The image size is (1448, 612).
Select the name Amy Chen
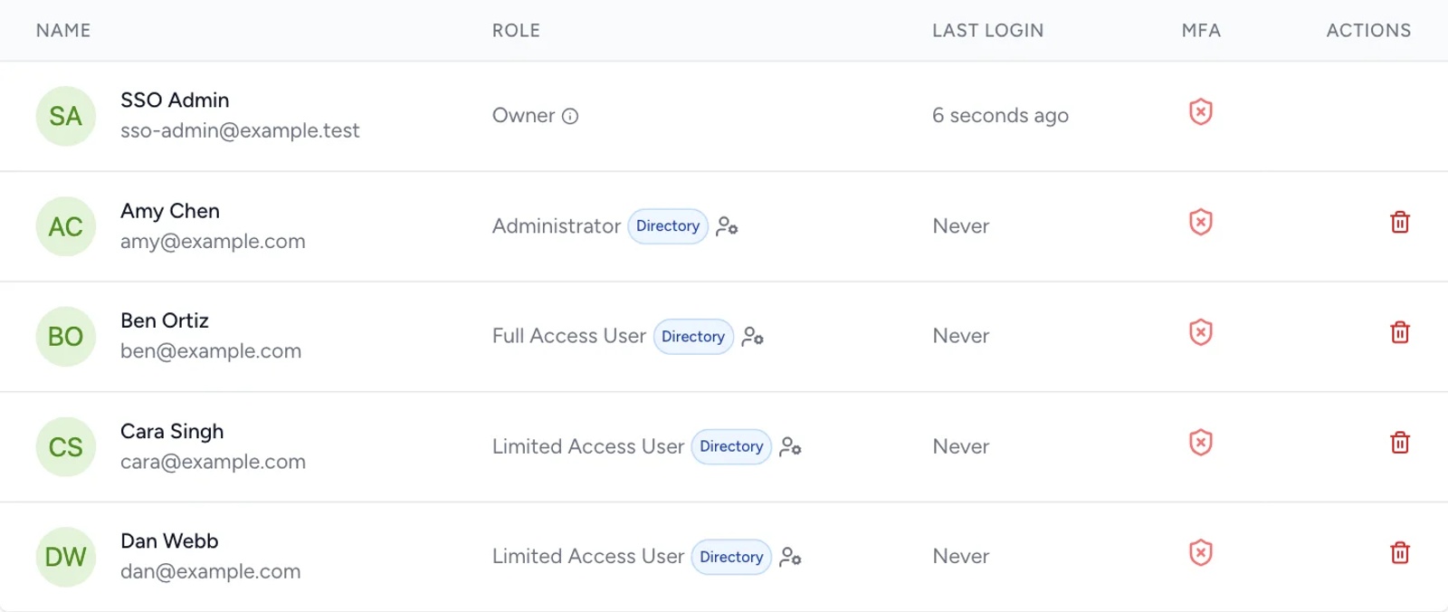170,211
